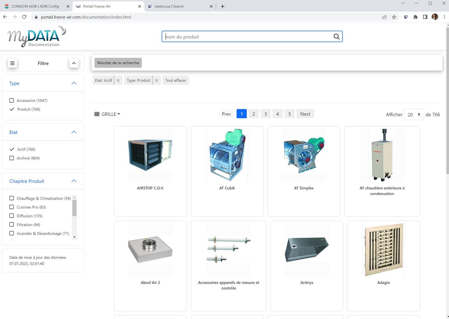
Task: Remove the Etat: Actif filter tag
Action: 118,80
